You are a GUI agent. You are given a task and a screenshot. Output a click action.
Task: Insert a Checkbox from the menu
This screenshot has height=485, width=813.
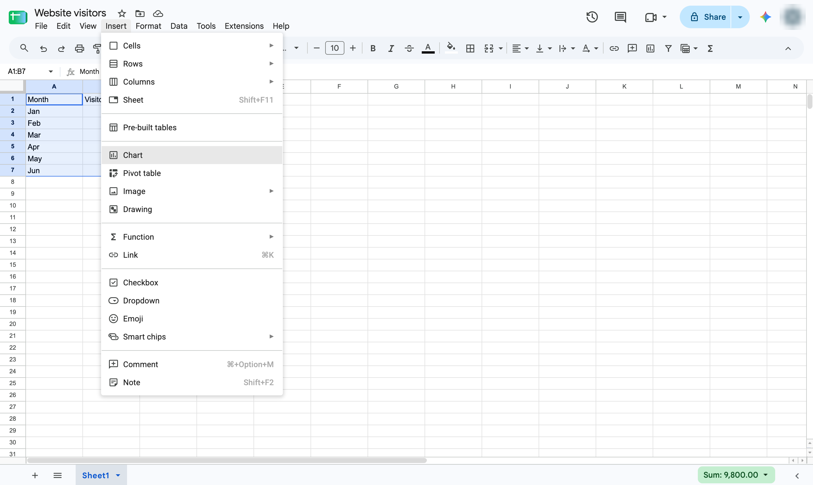(192, 283)
